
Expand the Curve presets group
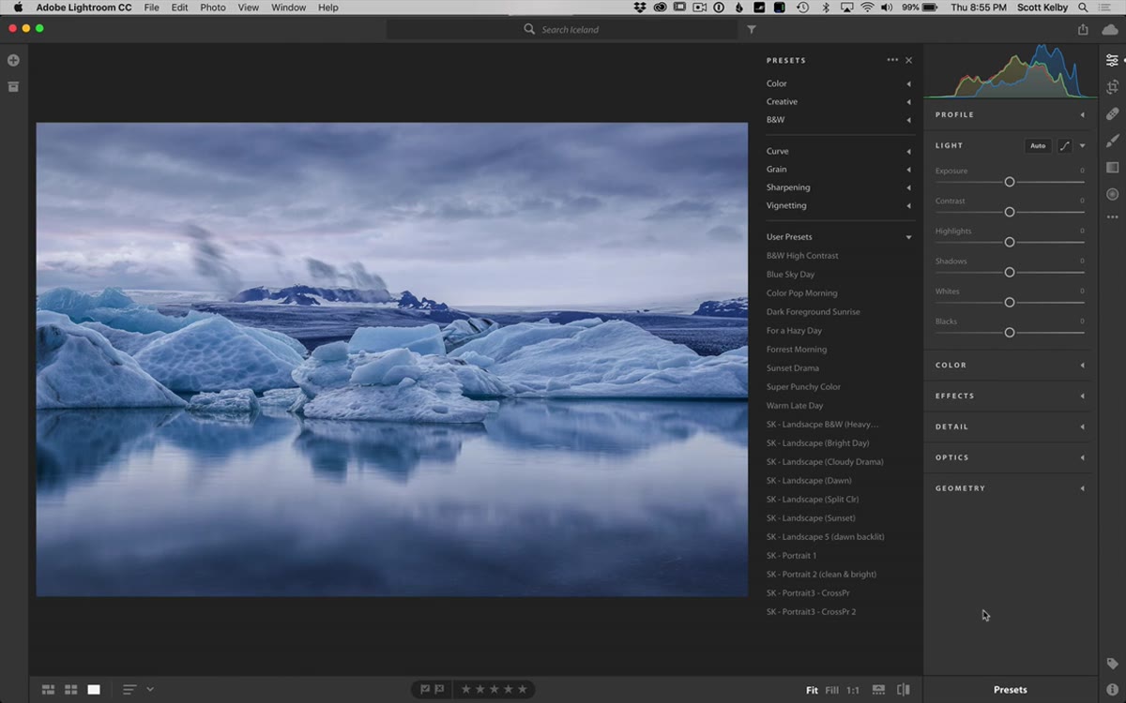click(x=908, y=151)
